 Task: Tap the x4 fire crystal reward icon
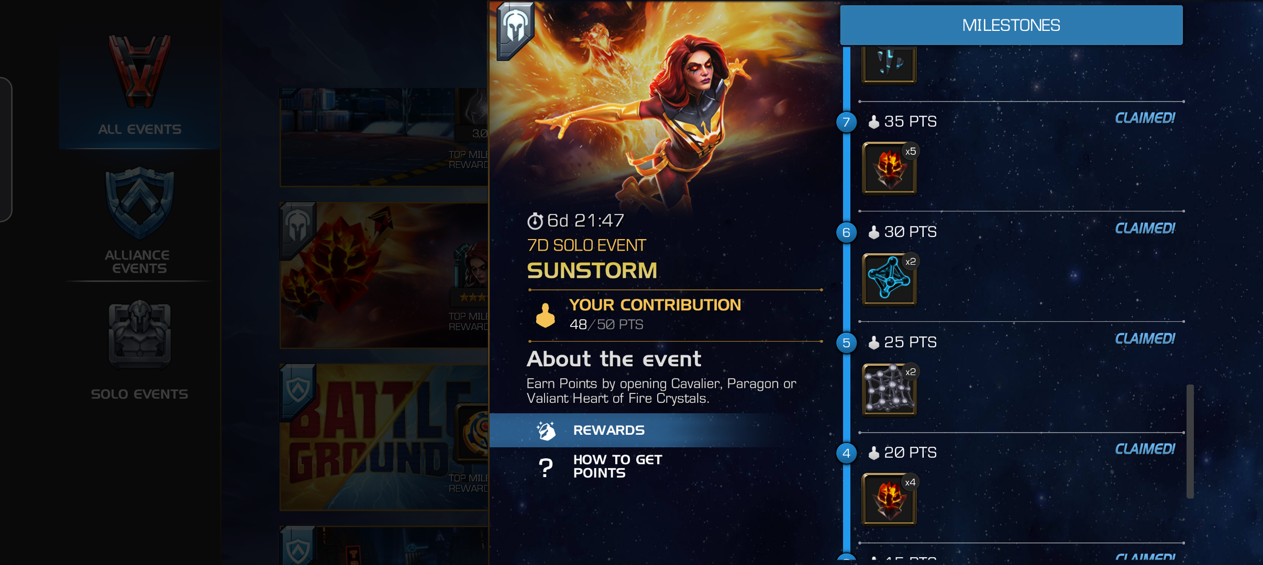click(889, 500)
